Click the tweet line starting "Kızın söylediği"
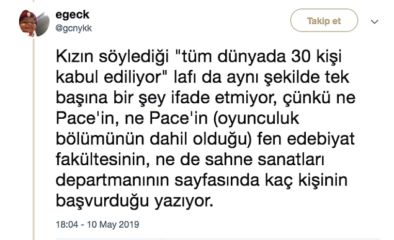This screenshot has width=394, height=240. point(199,57)
